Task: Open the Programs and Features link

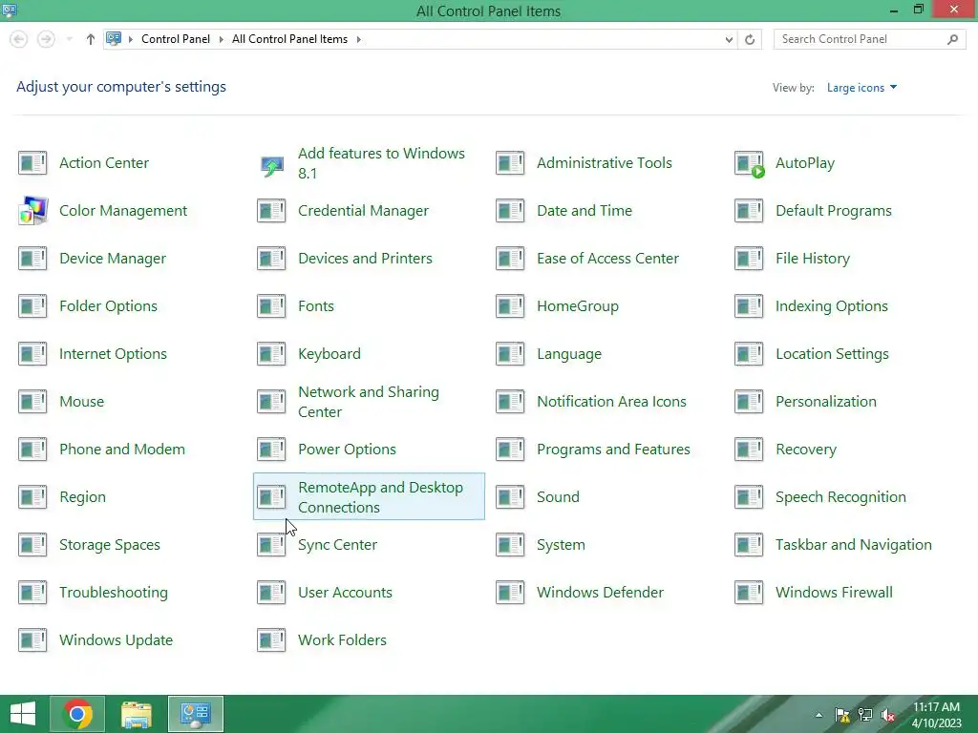Action: click(x=613, y=450)
